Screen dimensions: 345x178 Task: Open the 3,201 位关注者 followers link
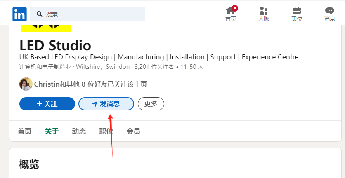[x=154, y=67]
